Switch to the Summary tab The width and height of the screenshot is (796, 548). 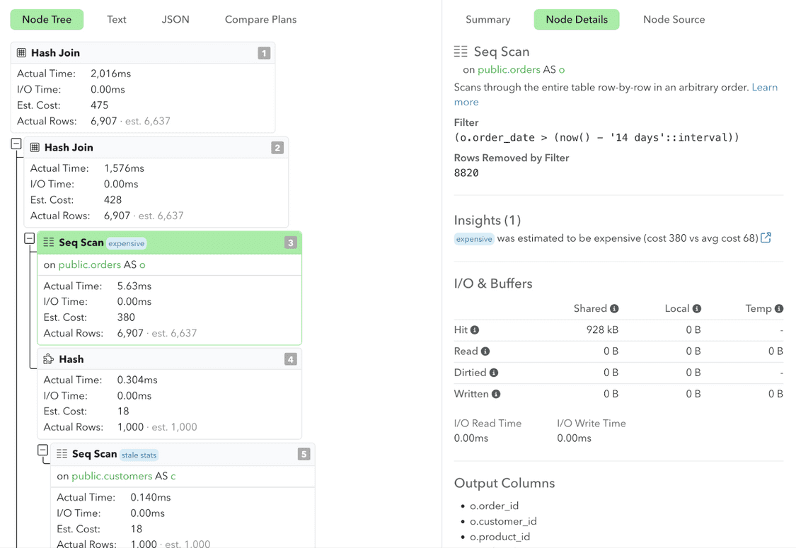click(488, 19)
